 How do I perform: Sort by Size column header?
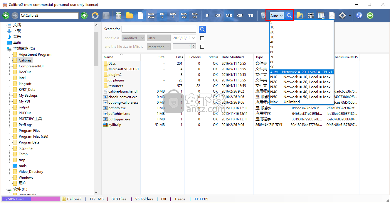click(x=154, y=57)
